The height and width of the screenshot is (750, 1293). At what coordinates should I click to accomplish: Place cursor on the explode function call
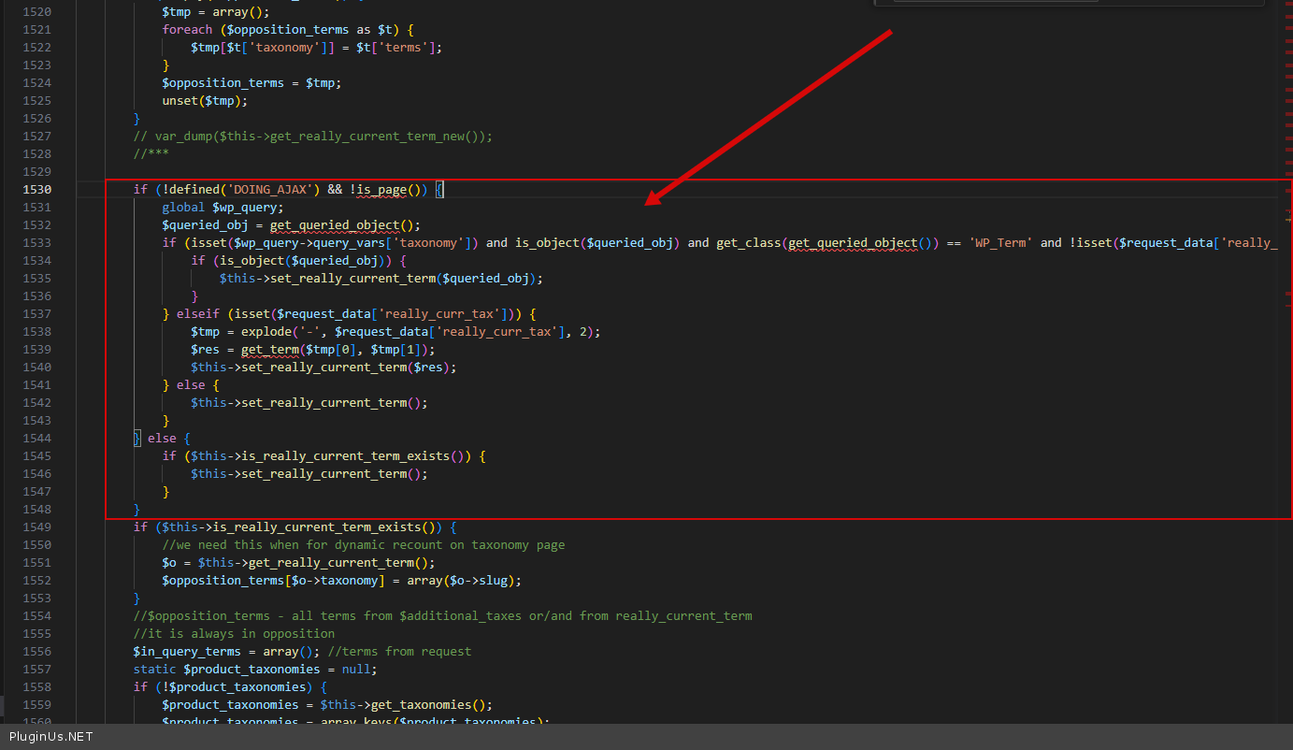click(266, 332)
